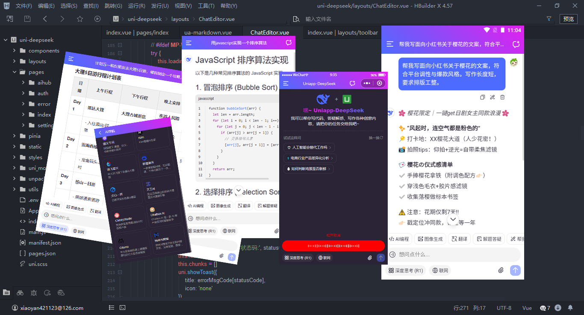584x315 pixels.
Task: Click suggestion 人工智能会替代工作吗
Action: click(308, 147)
